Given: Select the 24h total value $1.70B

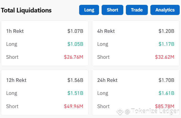Looking at the screenshot, I should (166, 80).
